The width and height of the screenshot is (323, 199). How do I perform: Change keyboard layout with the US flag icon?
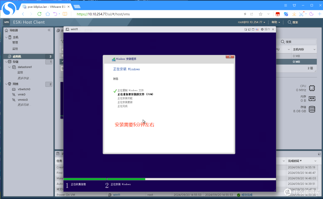(257, 29)
